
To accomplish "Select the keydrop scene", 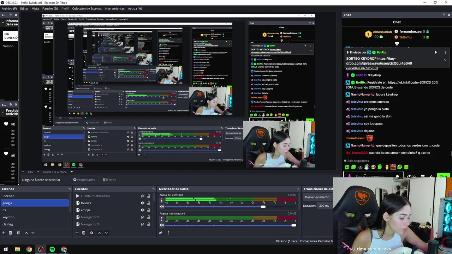I will (x=35, y=217).
